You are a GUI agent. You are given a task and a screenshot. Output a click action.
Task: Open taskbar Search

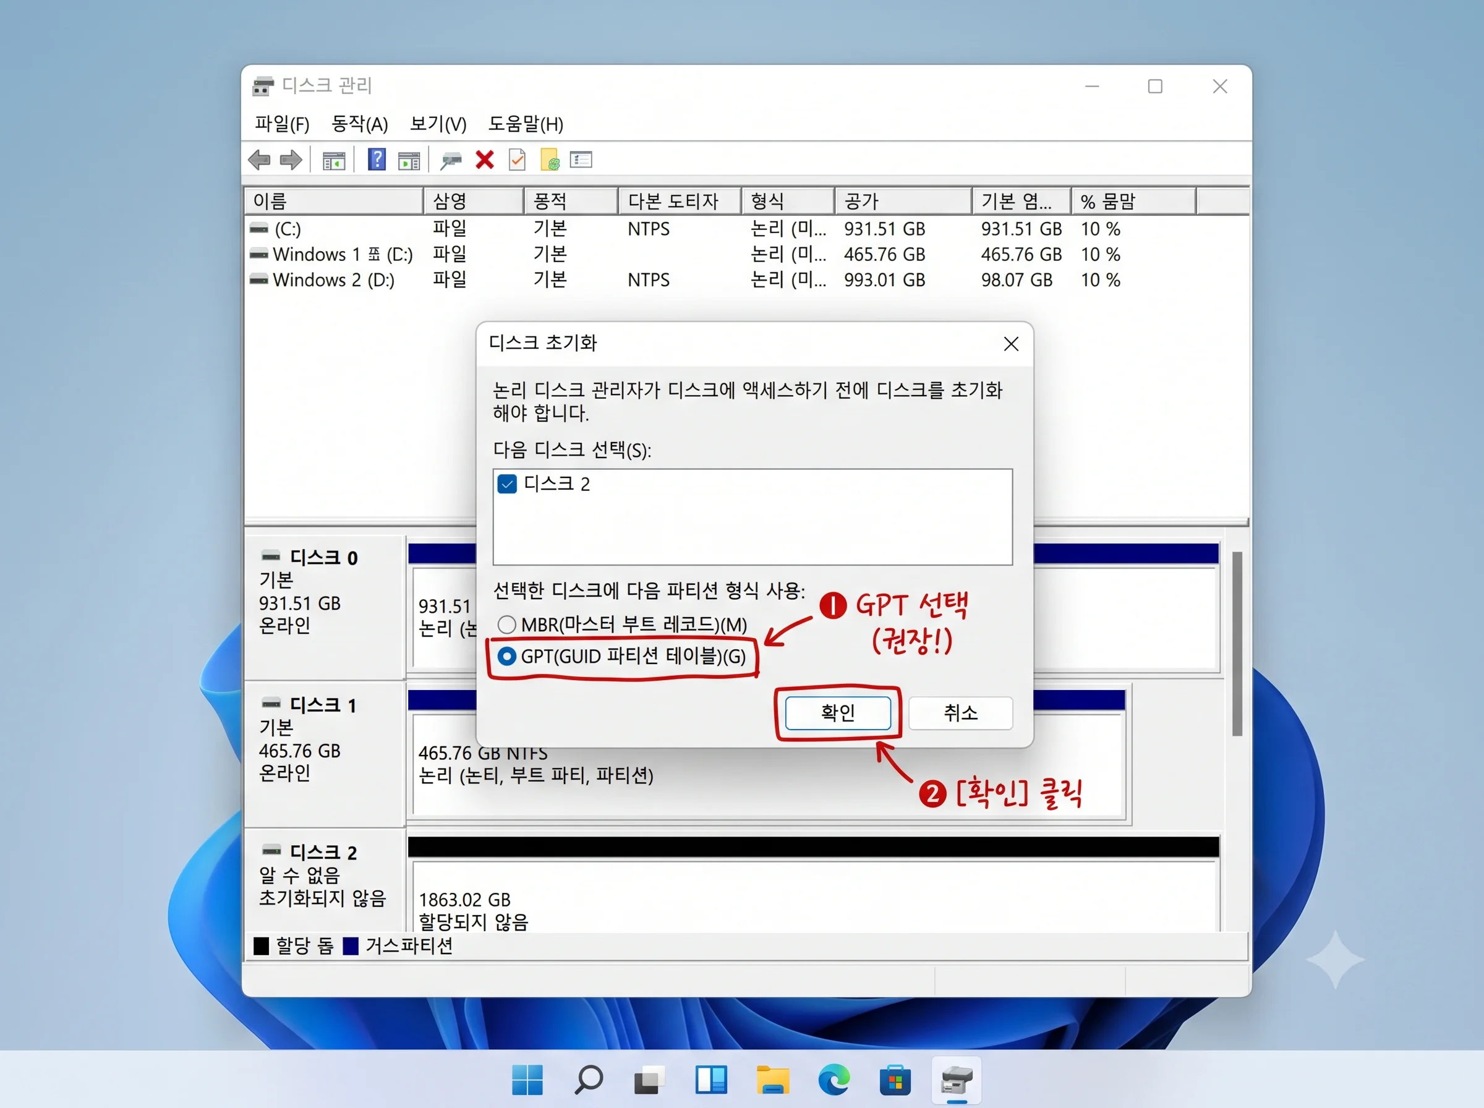589,1080
